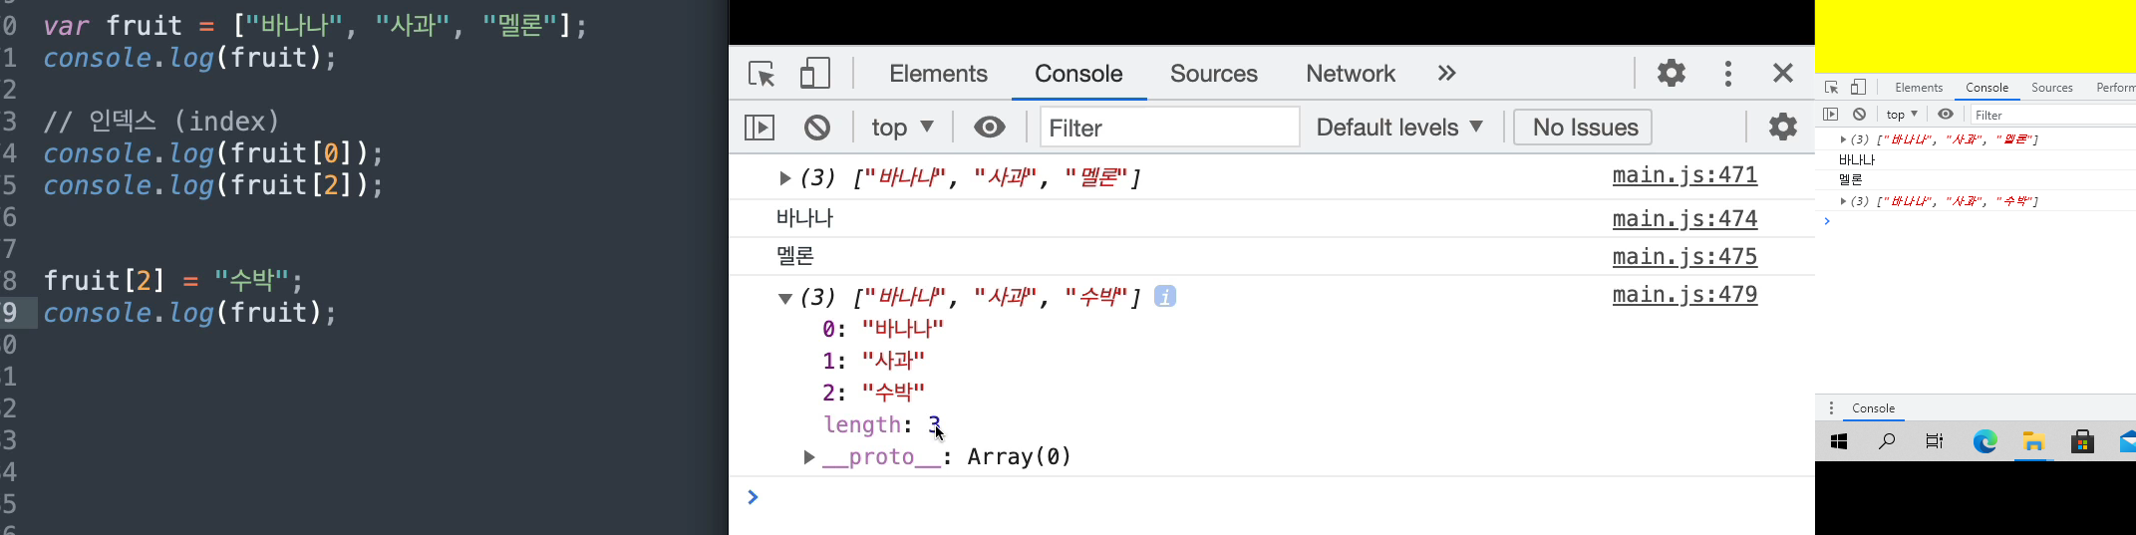Open the Default levels dropdown

point(1399,128)
